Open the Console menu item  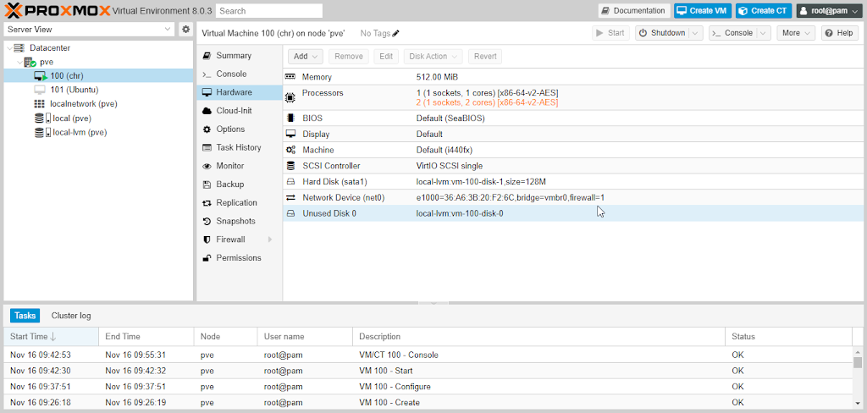coord(240,74)
